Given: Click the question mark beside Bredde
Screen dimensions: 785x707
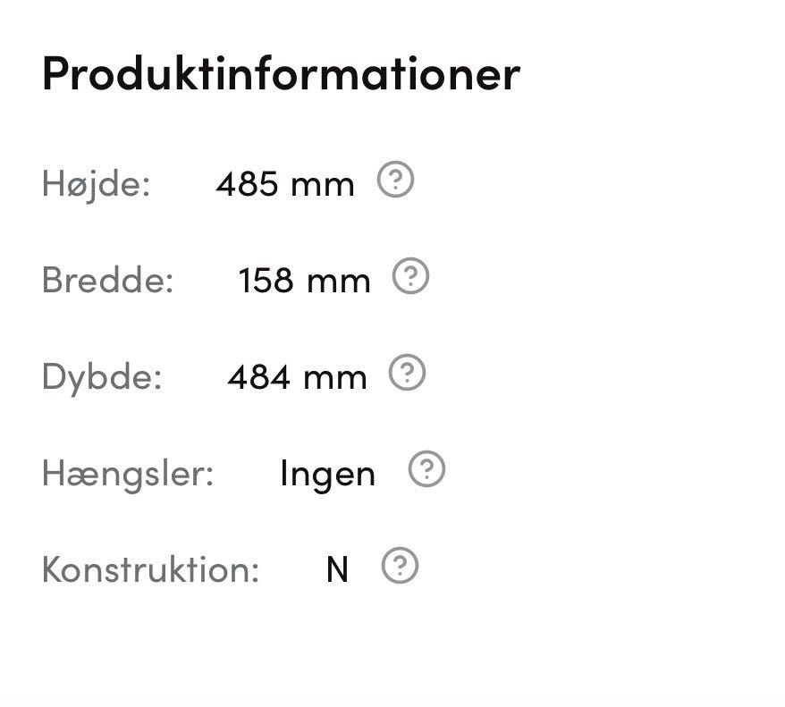Looking at the screenshot, I should tap(411, 277).
